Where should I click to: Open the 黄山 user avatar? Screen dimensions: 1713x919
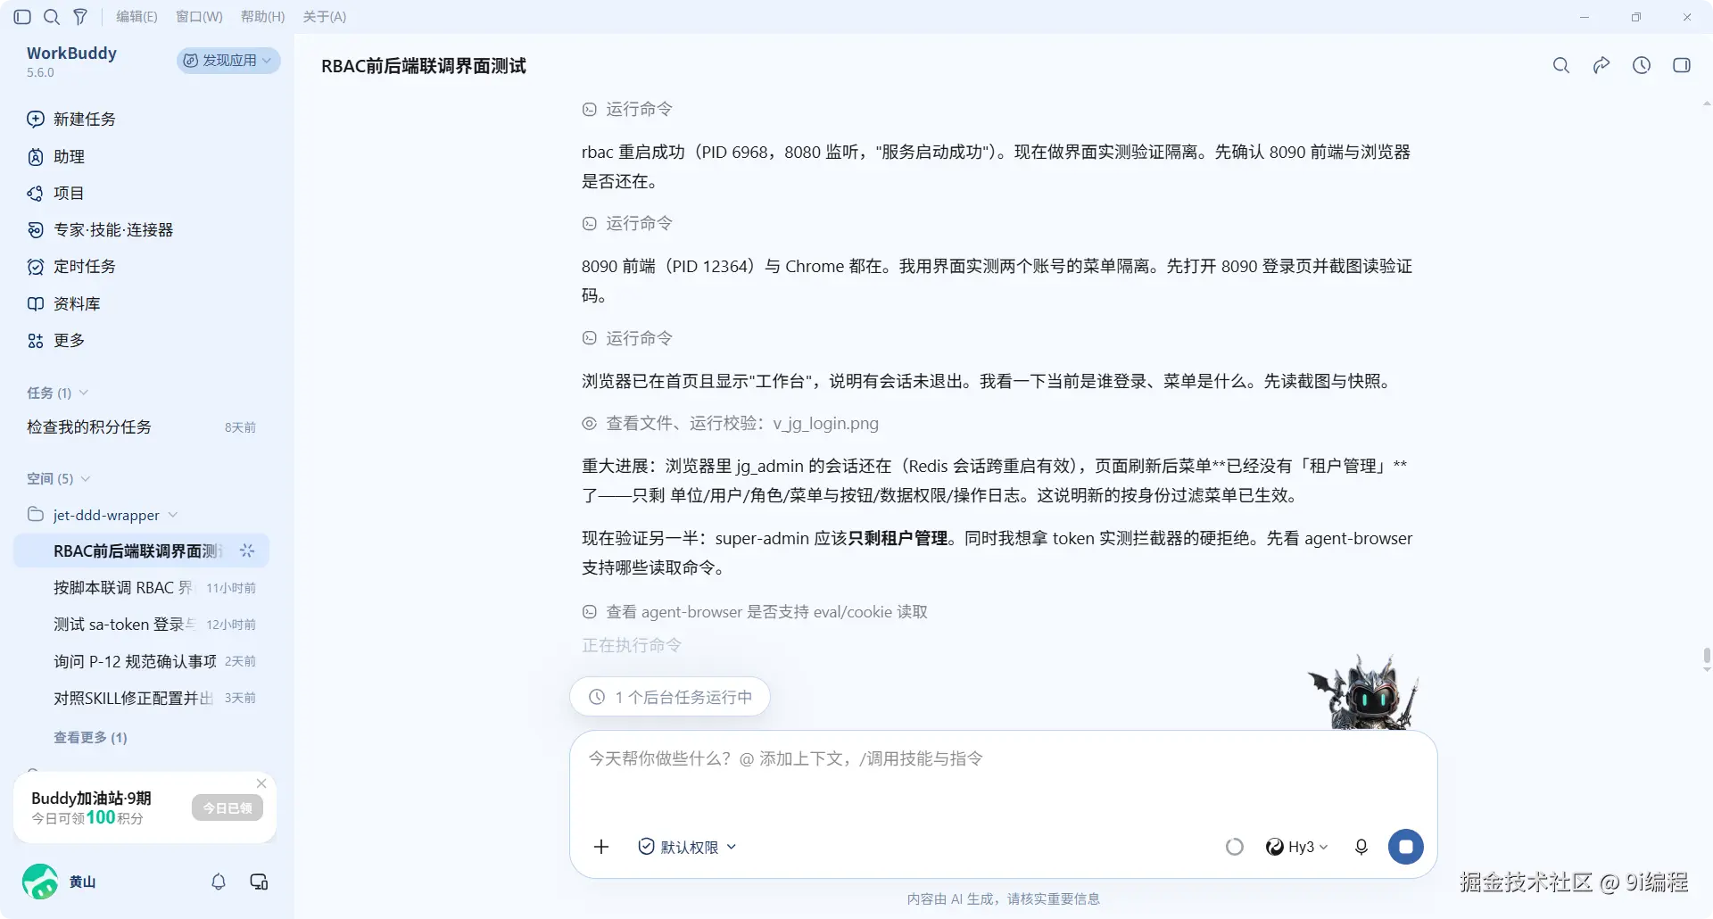coord(40,882)
